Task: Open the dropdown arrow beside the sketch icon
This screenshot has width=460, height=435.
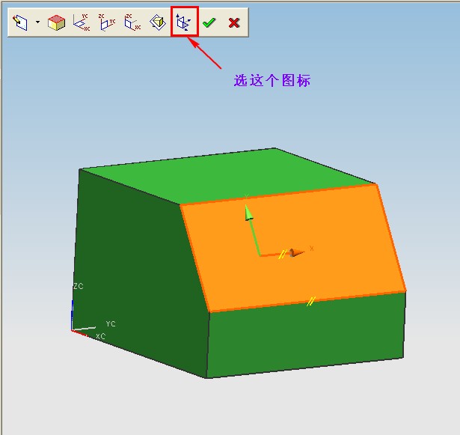Action: [38, 22]
